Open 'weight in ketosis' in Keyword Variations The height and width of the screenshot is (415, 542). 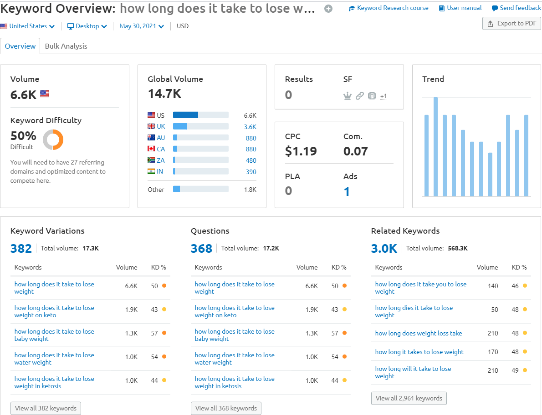coord(54,382)
